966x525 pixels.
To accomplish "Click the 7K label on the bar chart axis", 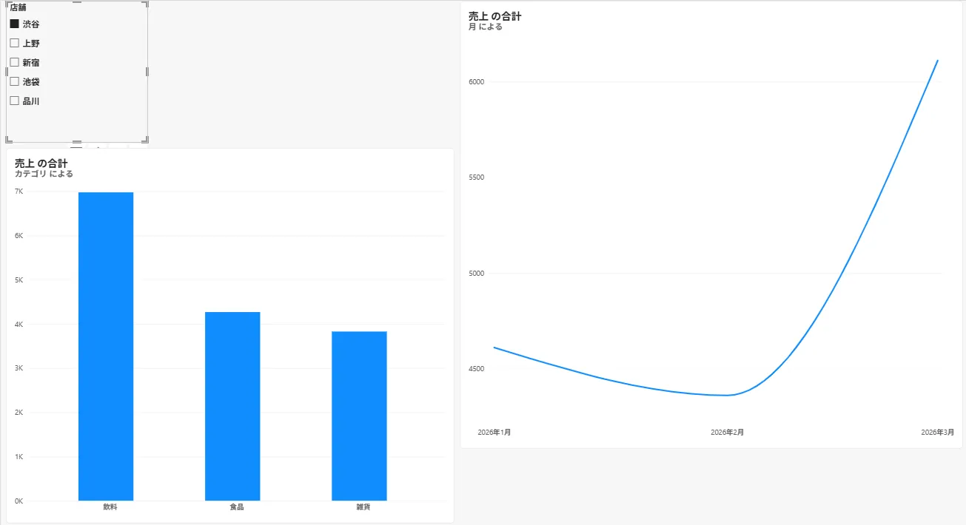I will point(19,192).
